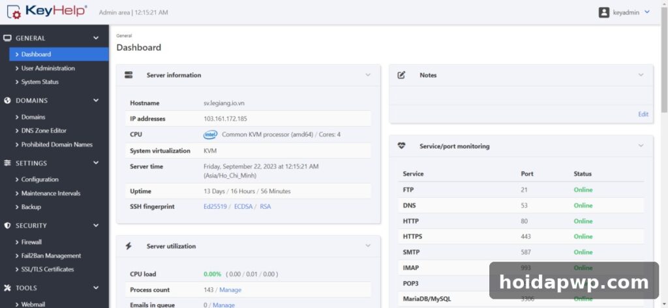Open Firewall menu item

click(31, 242)
